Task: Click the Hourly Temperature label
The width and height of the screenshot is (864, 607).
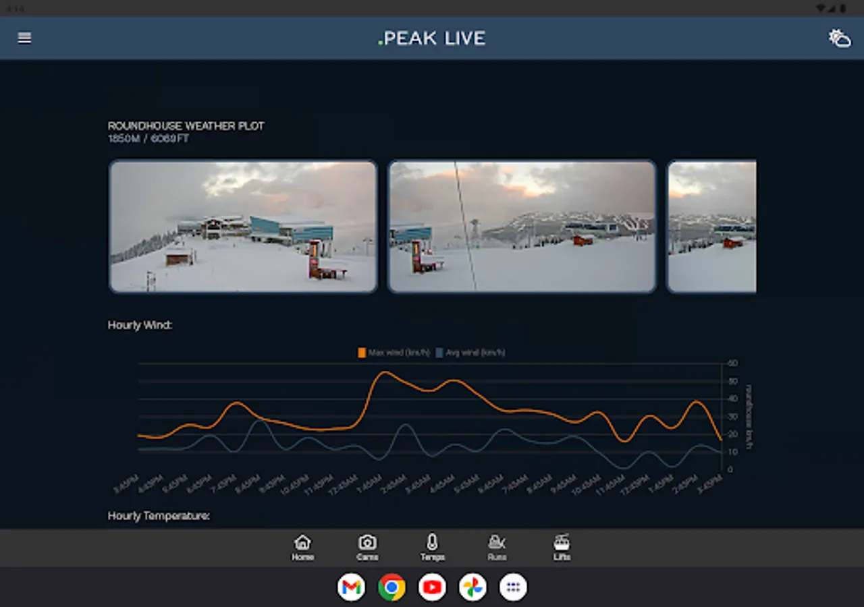Action: pos(159,516)
